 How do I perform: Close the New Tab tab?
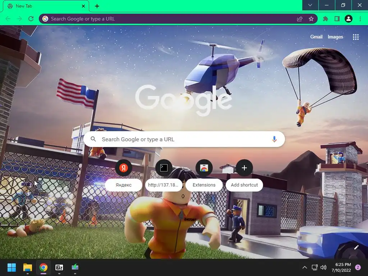pyautogui.click(x=83, y=6)
